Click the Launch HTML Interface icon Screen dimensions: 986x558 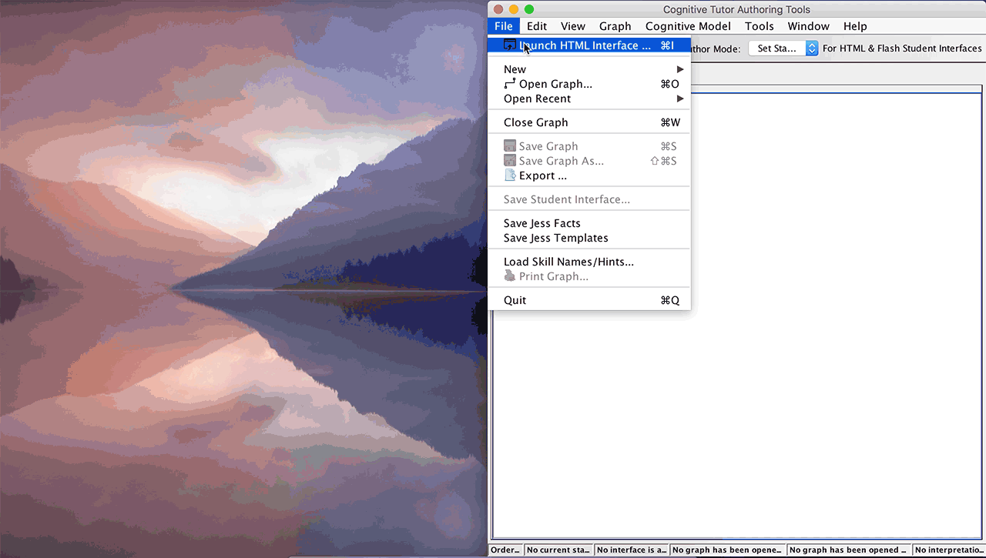(x=509, y=45)
